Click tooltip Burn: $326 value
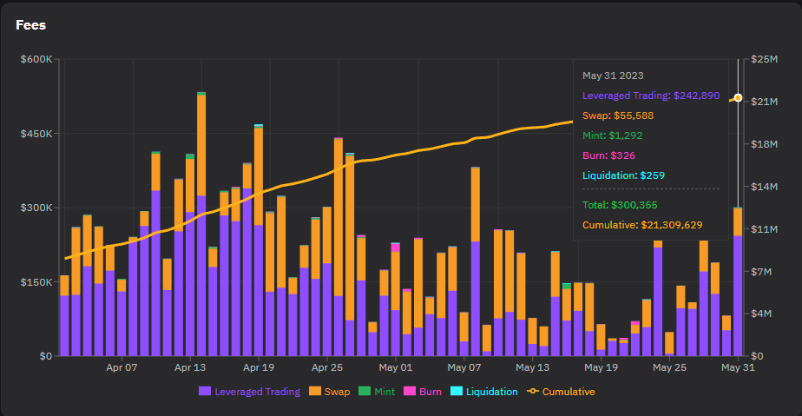This screenshot has height=416, width=802. pyautogui.click(x=608, y=155)
